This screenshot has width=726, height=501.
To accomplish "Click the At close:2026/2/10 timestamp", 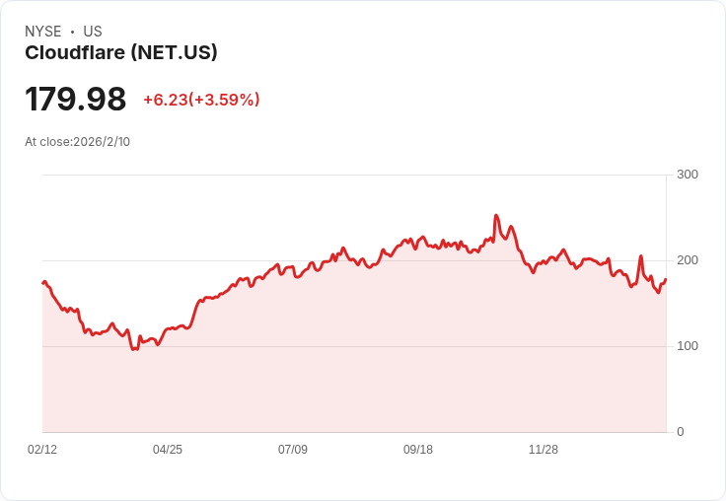I will 77,142.
